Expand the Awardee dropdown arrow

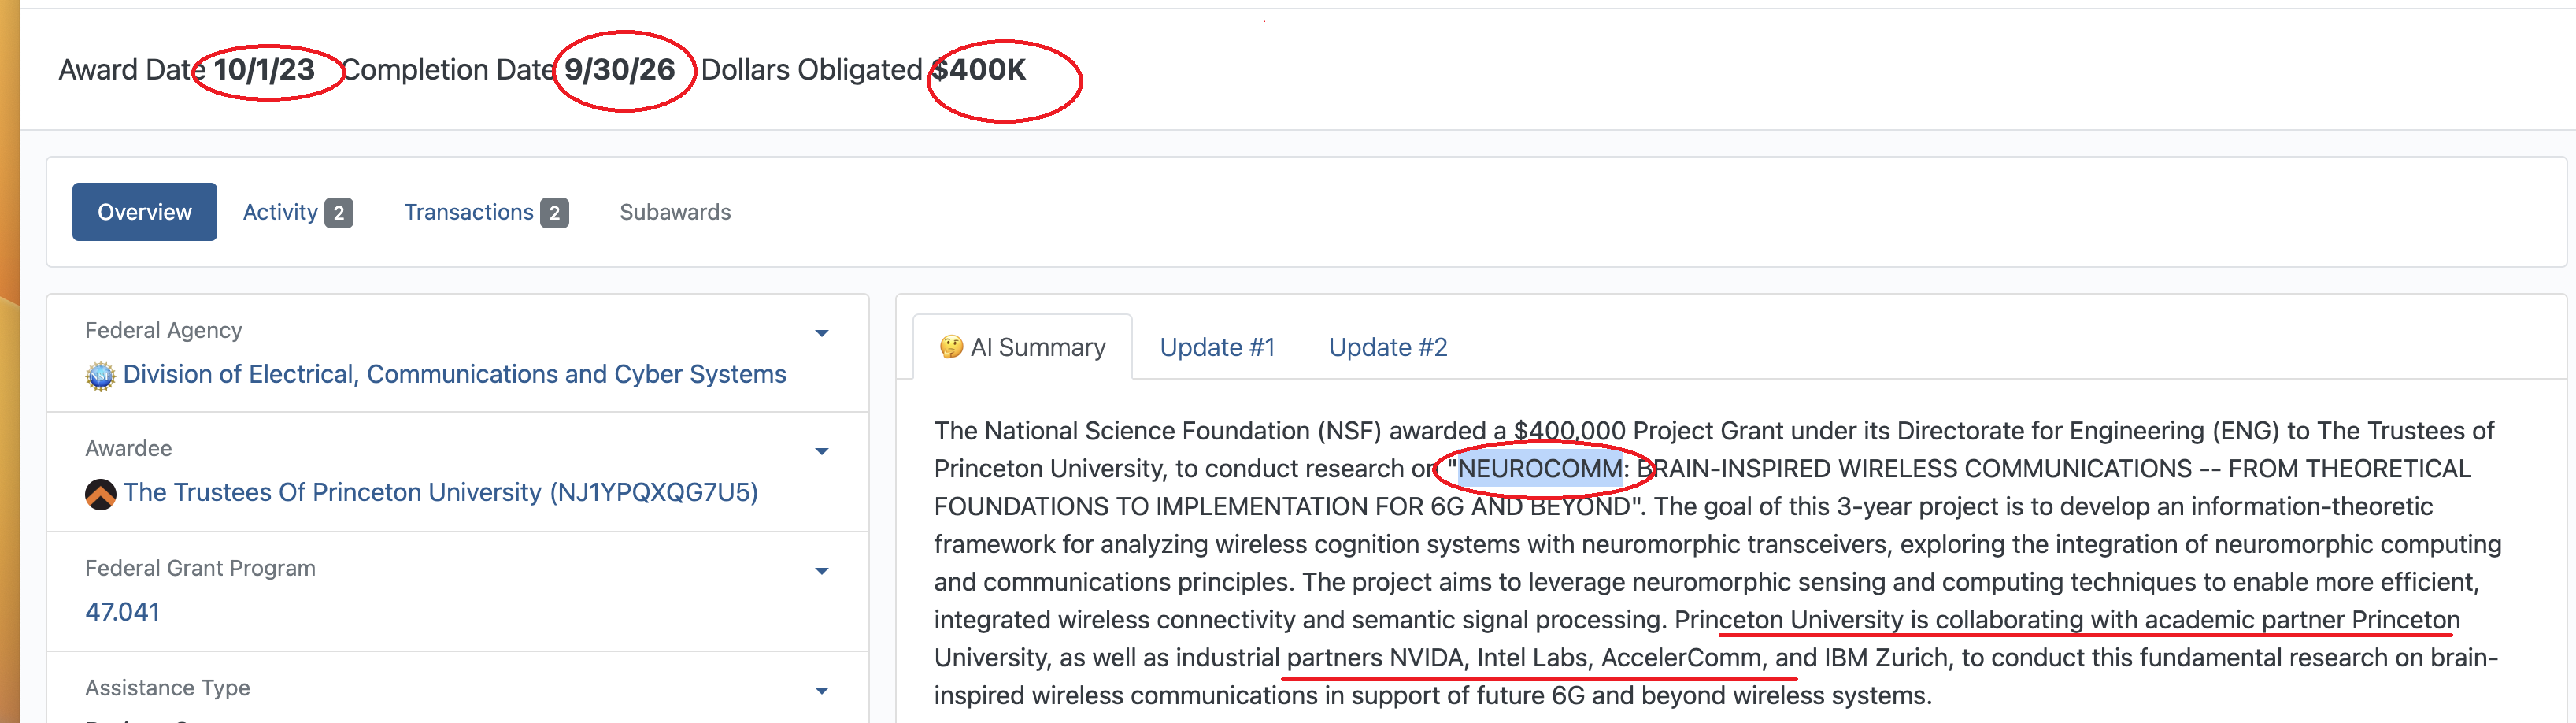(x=821, y=451)
